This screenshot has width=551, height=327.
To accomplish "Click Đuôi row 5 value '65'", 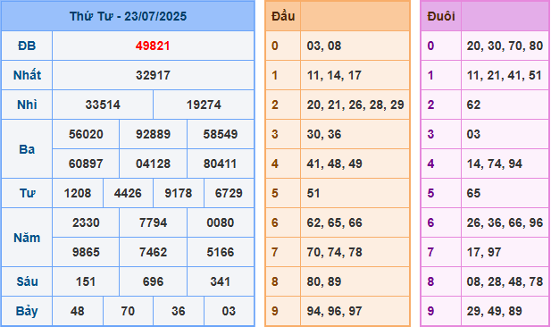I will click(x=473, y=193).
